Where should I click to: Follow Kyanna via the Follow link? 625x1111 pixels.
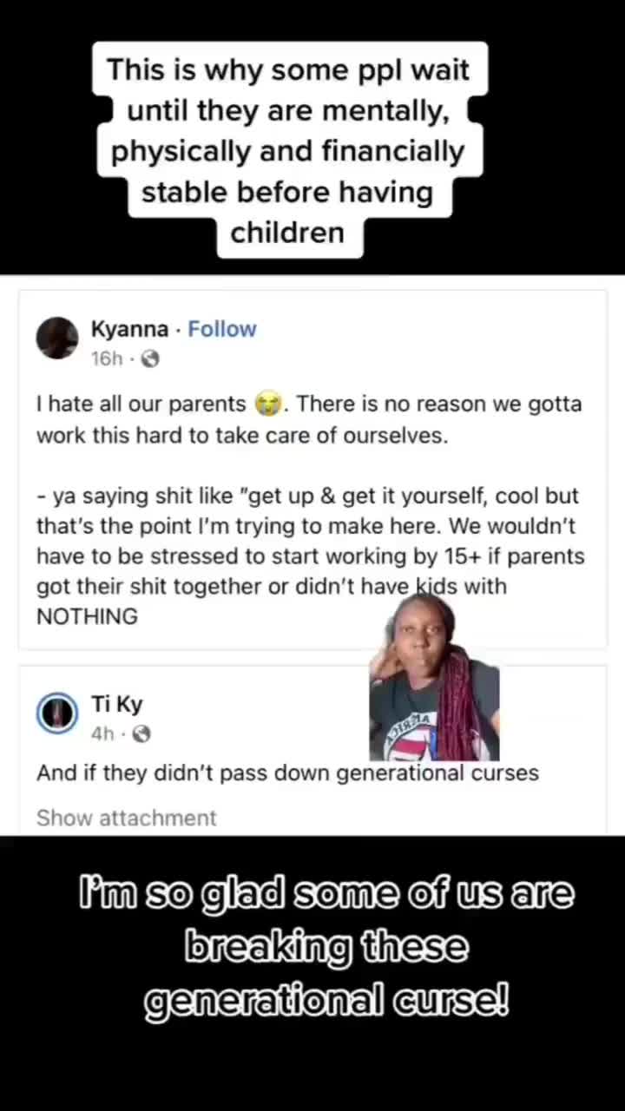[x=222, y=329]
